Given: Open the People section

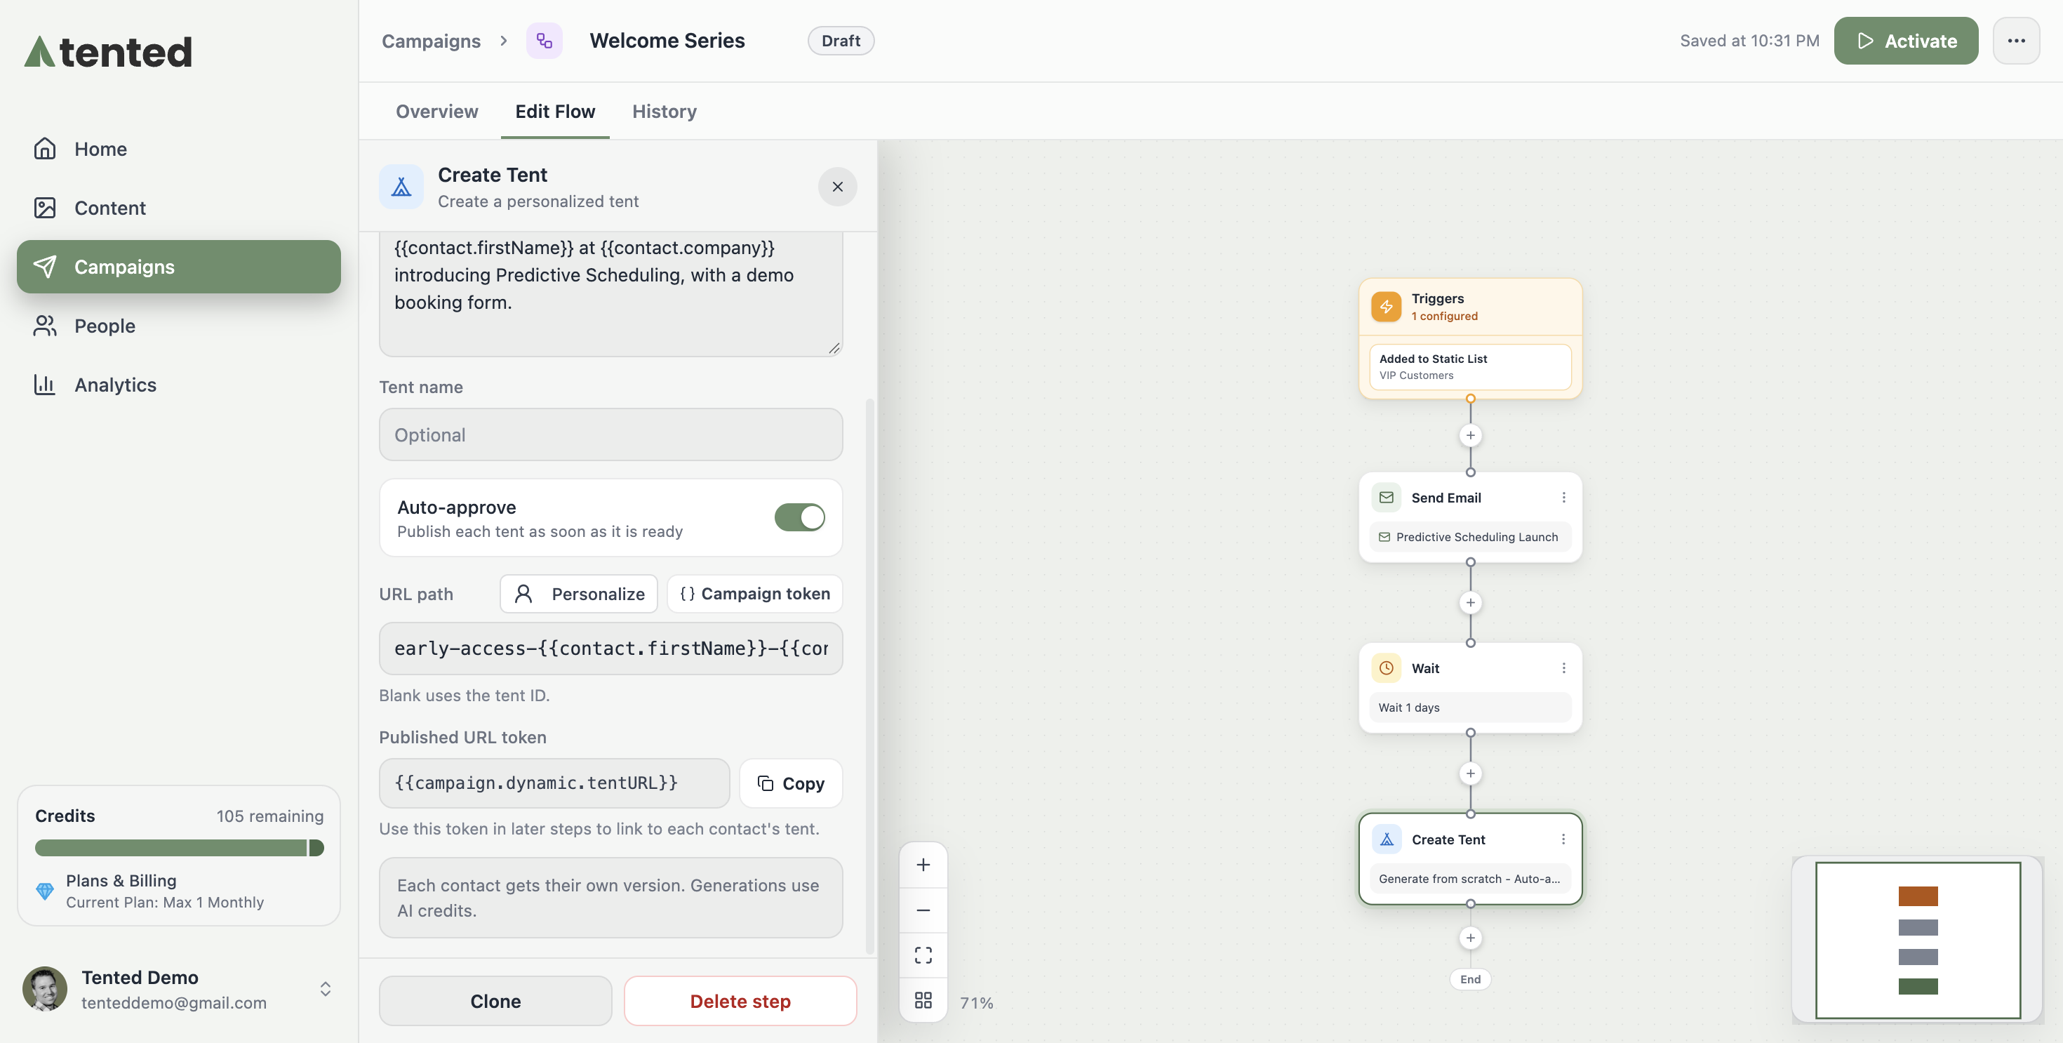Looking at the screenshot, I should coord(179,325).
